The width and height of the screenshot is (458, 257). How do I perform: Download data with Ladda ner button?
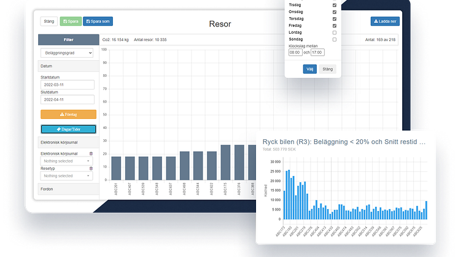(x=385, y=21)
